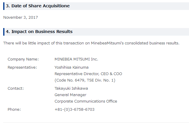The image size is (189, 123).
Task: Click "Corporate Communications Office" text
Action: tap(86, 101)
